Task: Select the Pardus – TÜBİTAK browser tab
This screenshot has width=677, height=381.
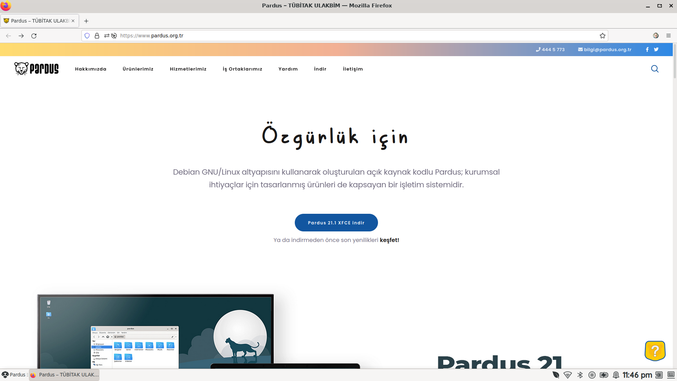Action: click(x=39, y=21)
